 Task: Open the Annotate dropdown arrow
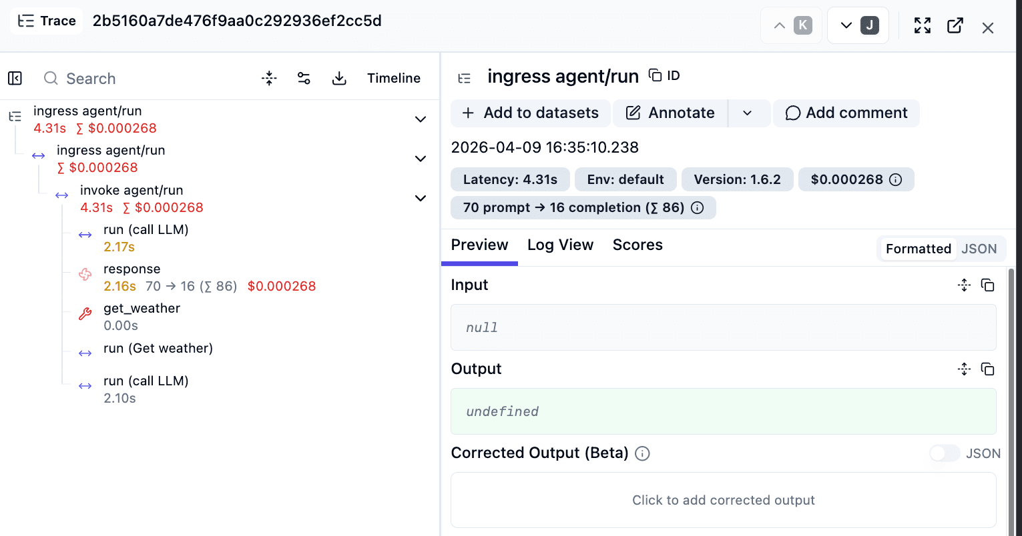pyautogui.click(x=748, y=113)
